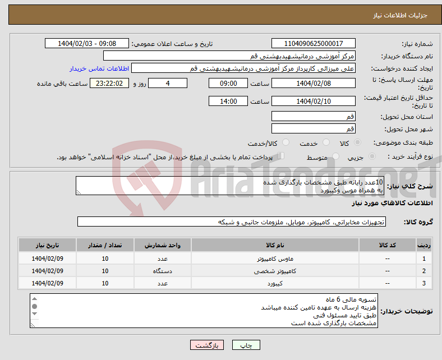Click the تعداد / مقدار column header
Image resolution: width=442 pixels, height=360 pixels.
[x=105, y=245]
